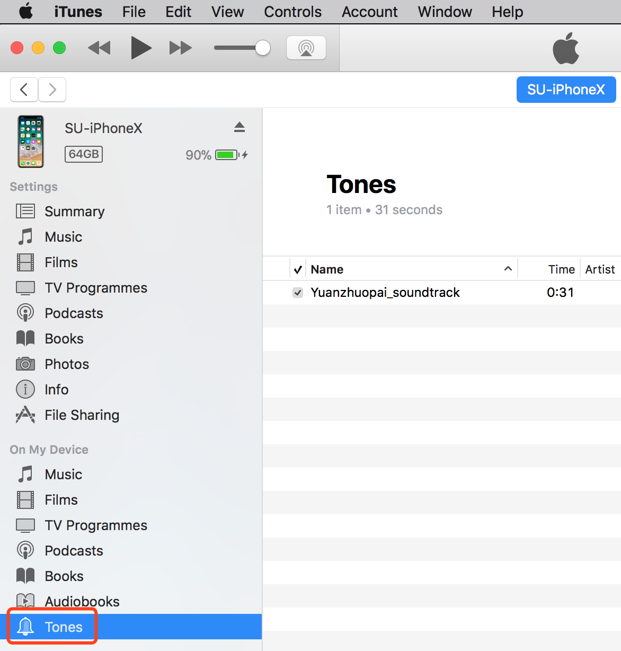Screen dimensions: 621x651
Task: Sort by the Name column header
Action: [412, 269]
